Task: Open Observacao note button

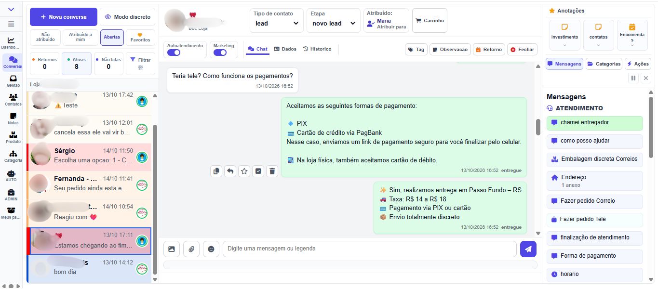Action: pos(450,49)
